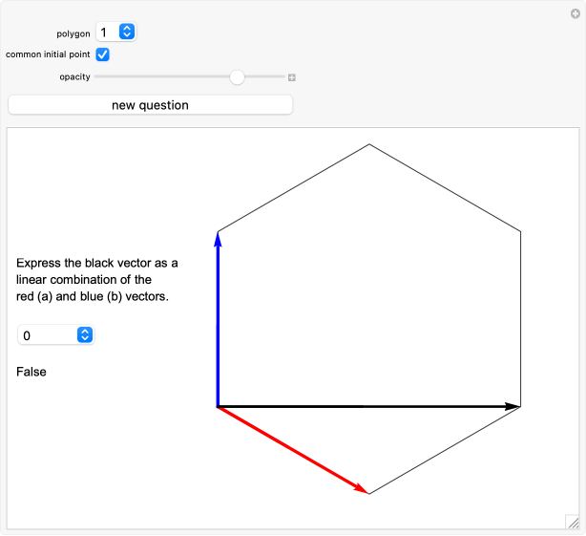This screenshot has height=536, width=586.
Task: Click the answer dropdown's blue arrow control
Action: (85, 335)
